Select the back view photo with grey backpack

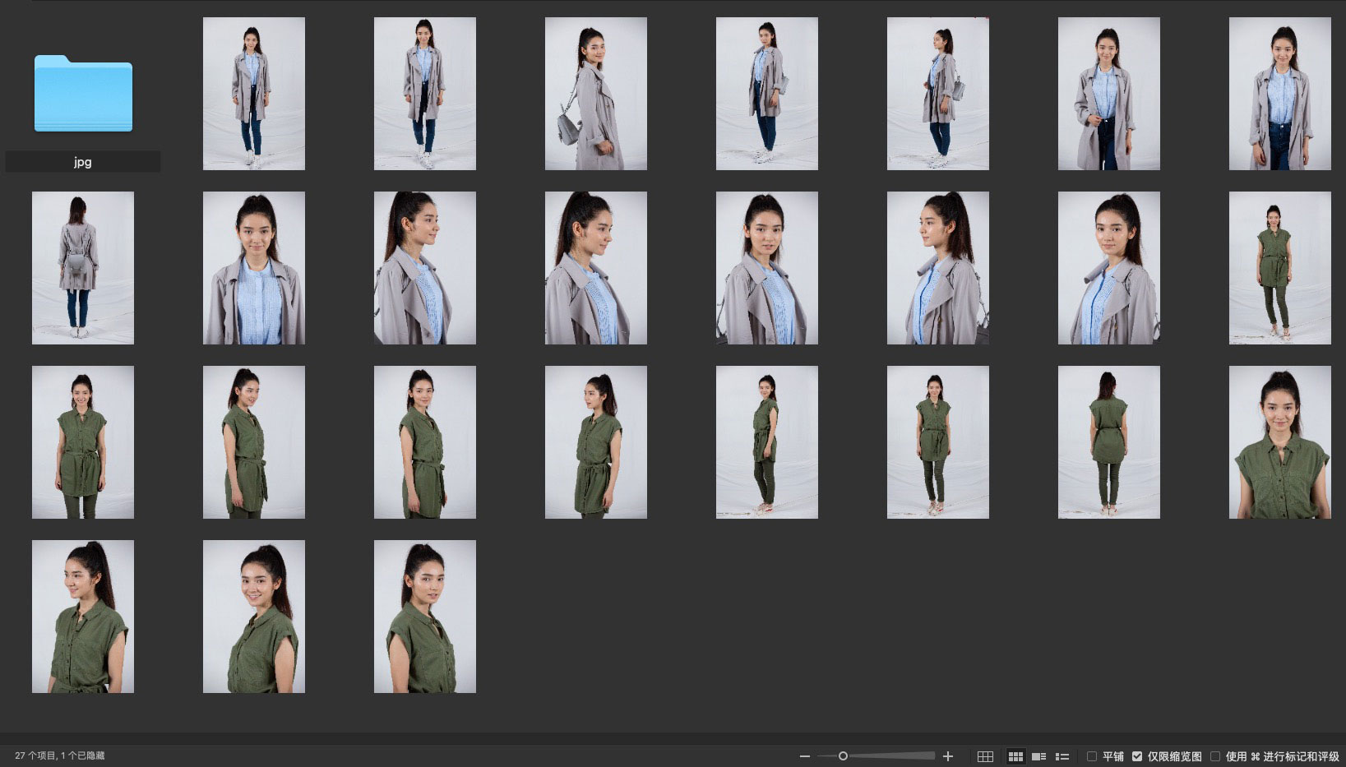[x=83, y=268]
